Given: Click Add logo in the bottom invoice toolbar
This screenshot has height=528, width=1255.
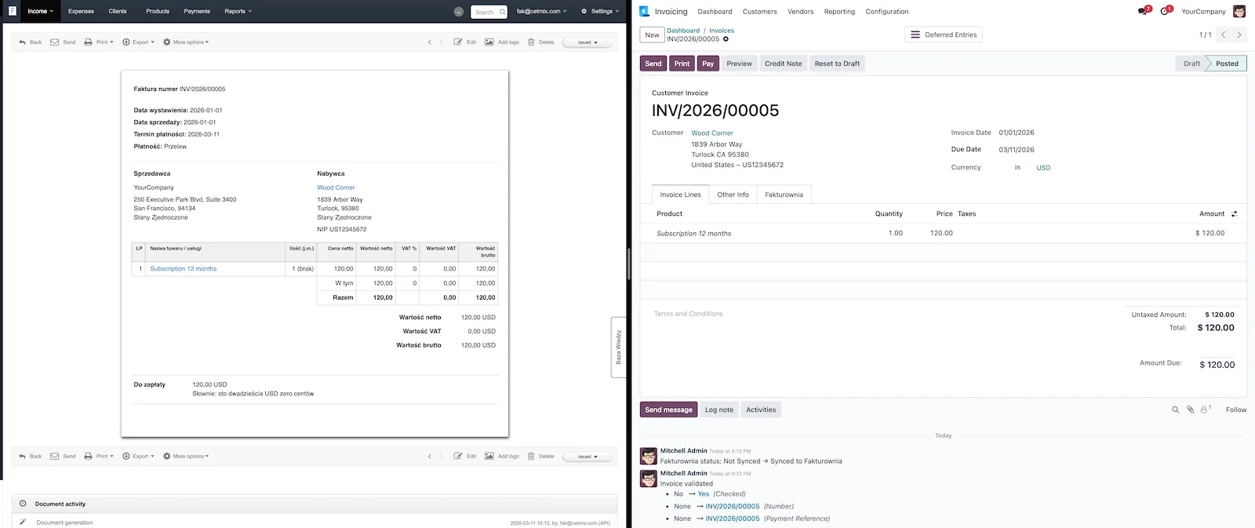Looking at the screenshot, I should tap(502, 456).
